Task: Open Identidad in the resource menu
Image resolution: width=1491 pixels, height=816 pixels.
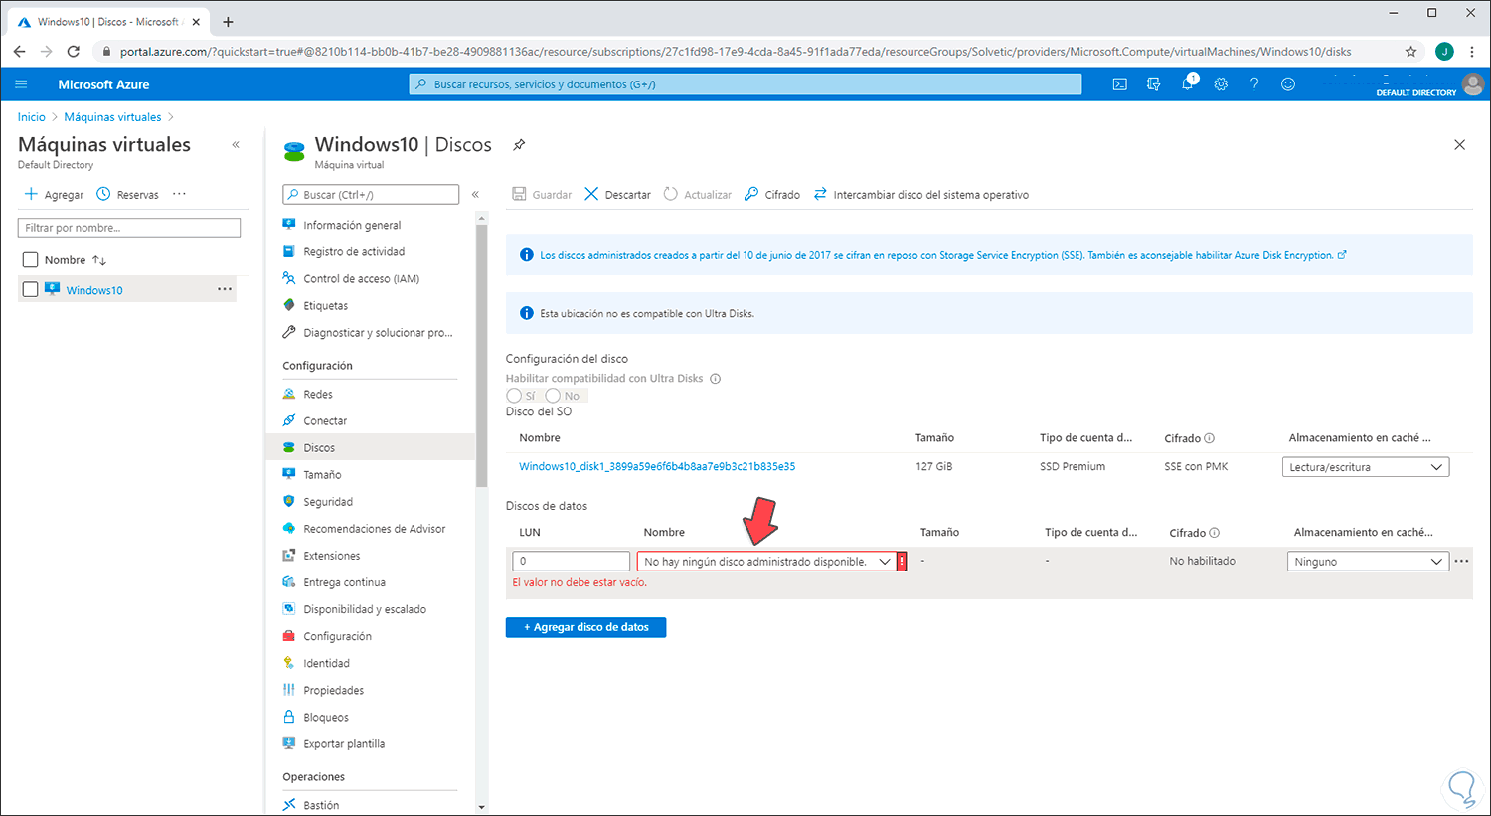Action: [326, 663]
